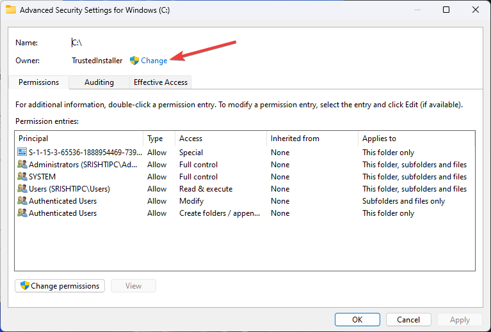Click the group icon of the Create folders entry
The width and height of the screenshot is (491, 332).
pos(22,213)
